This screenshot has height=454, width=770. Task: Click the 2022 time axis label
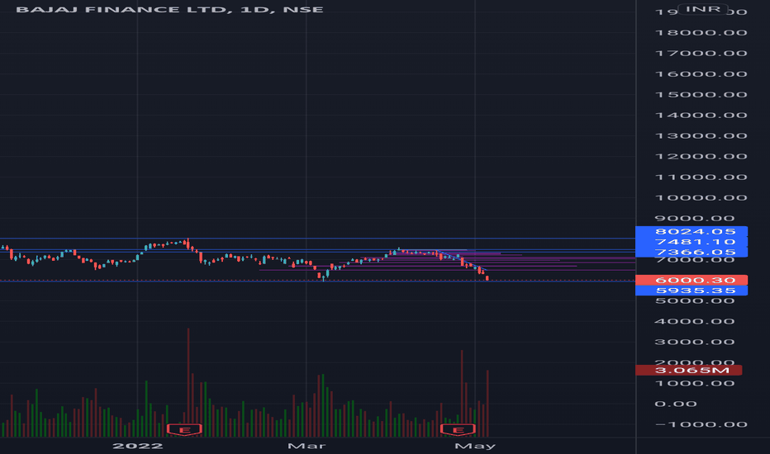pyautogui.click(x=137, y=446)
